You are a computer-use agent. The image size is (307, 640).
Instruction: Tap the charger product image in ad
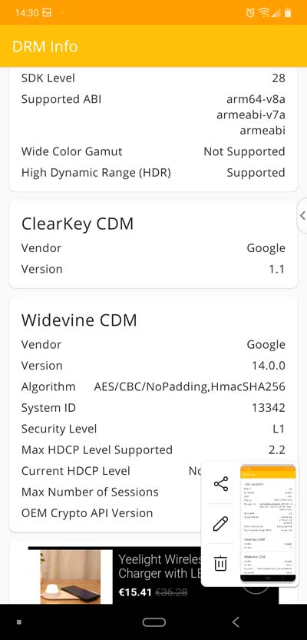coord(71,577)
